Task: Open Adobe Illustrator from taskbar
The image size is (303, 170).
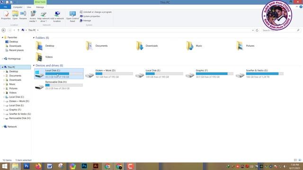Action: [x=96, y=166]
